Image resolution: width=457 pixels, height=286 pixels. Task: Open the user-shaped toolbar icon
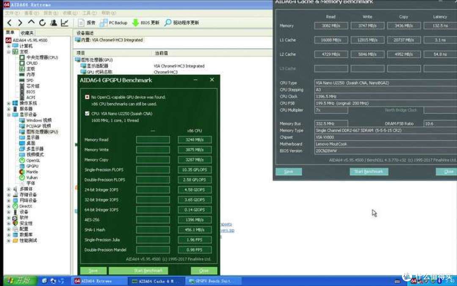(x=53, y=23)
